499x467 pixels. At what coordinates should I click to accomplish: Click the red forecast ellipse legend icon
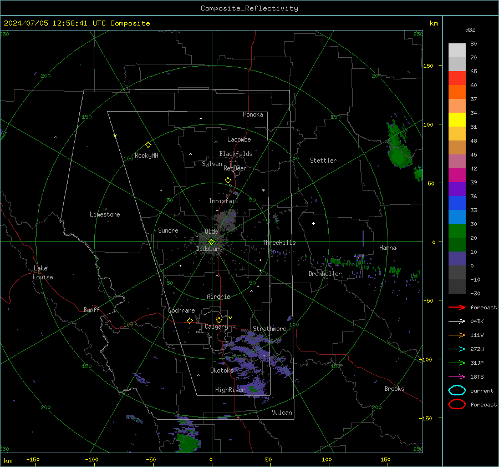click(457, 404)
